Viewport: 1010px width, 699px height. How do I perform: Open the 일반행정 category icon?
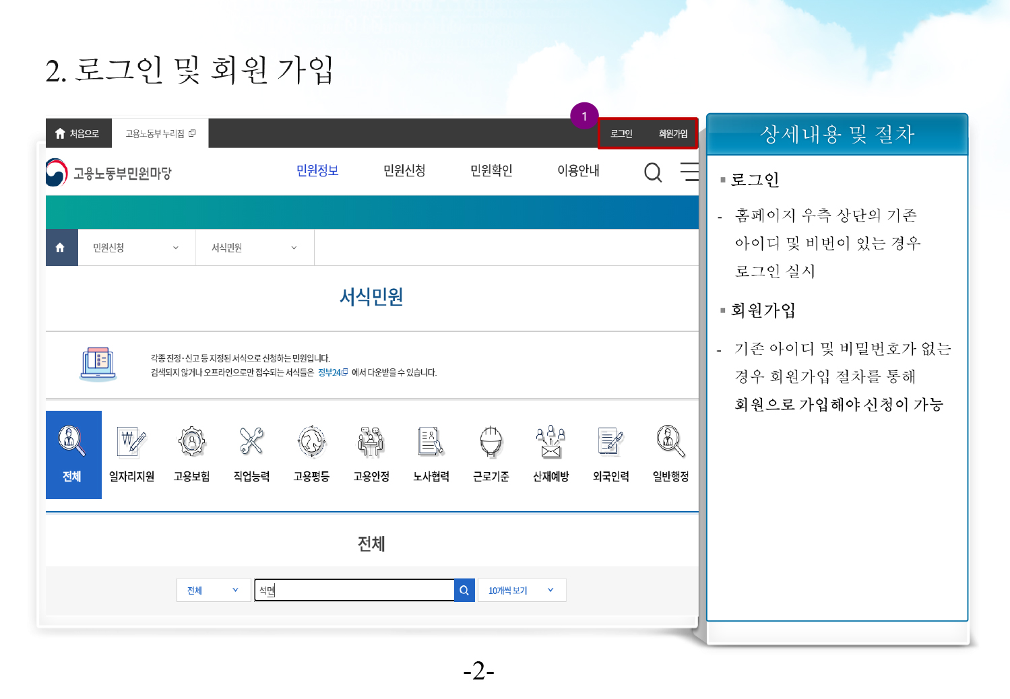[x=670, y=441]
